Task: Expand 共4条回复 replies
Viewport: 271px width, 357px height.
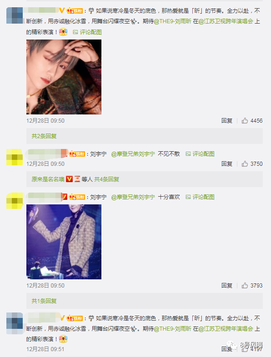Action: (x=107, y=179)
